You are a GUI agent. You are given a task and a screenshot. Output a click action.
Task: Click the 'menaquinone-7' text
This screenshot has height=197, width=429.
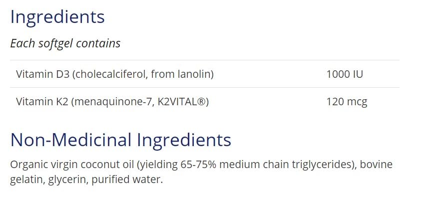click(113, 102)
